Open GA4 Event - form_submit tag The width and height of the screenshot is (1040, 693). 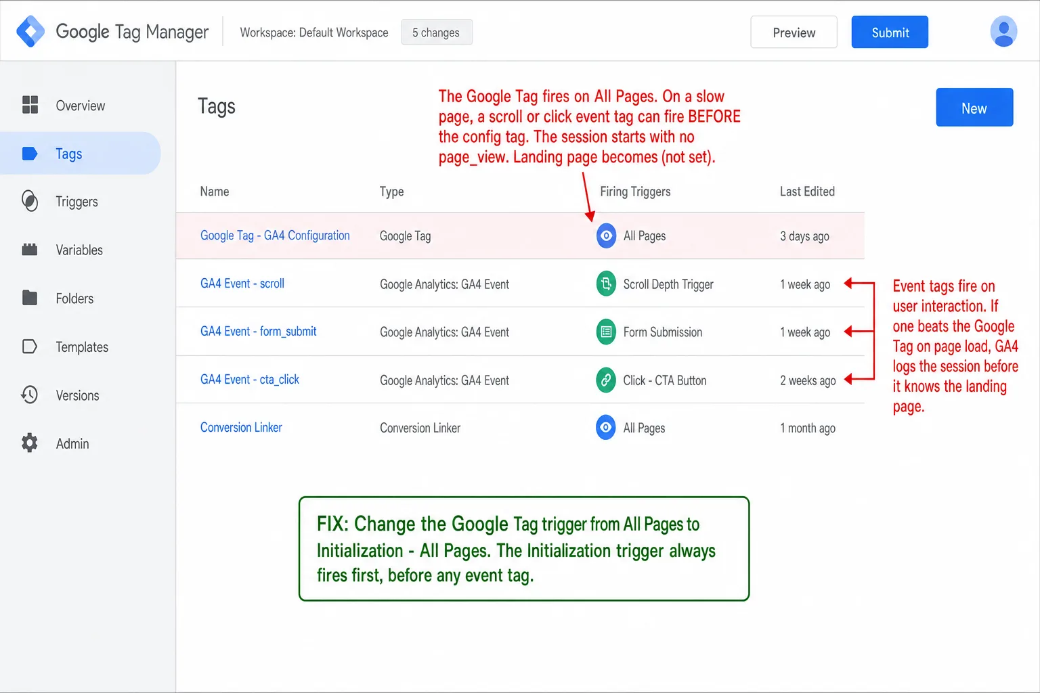tap(258, 332)
